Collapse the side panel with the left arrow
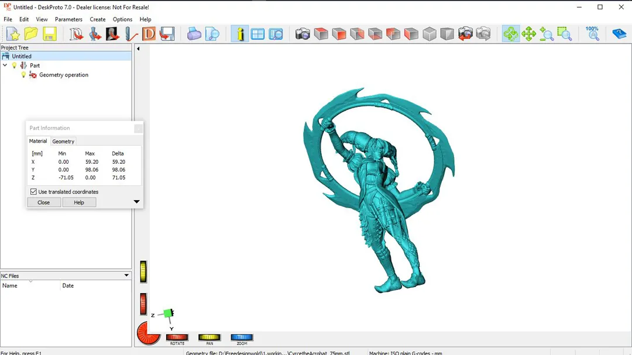The width and height of the screenshot is (632, 355). (x=138, y=49)
